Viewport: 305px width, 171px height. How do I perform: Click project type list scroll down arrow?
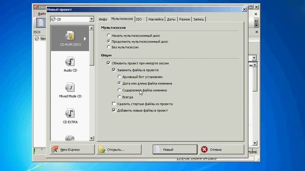(x=91, y=138)
